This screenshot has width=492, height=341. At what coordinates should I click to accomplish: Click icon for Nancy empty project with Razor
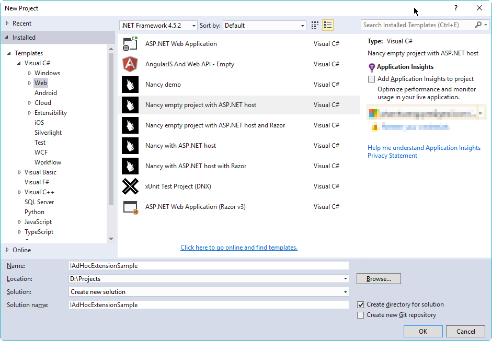tap(130, 125)
